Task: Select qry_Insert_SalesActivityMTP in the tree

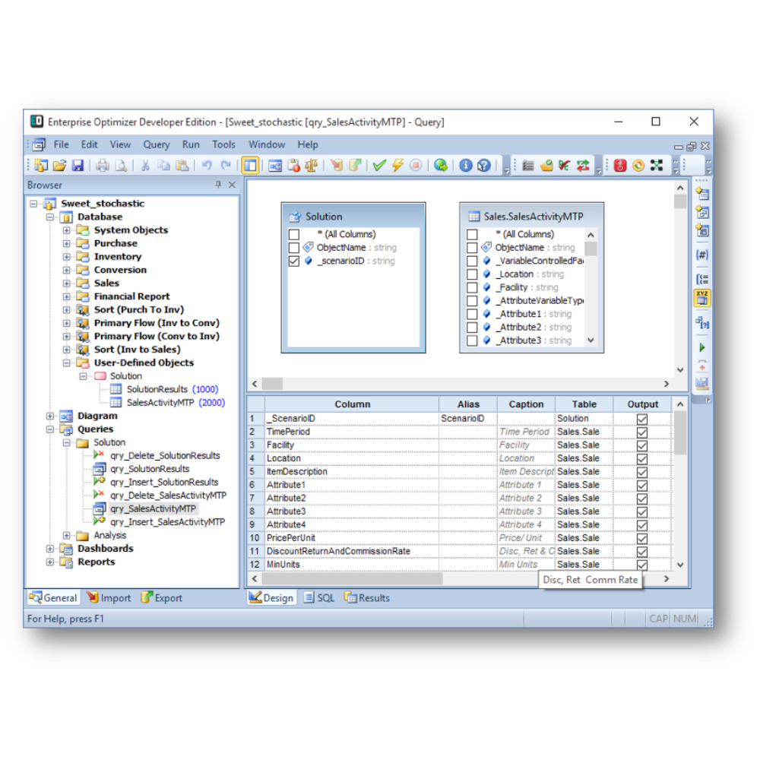Action: tap(166, 522)
